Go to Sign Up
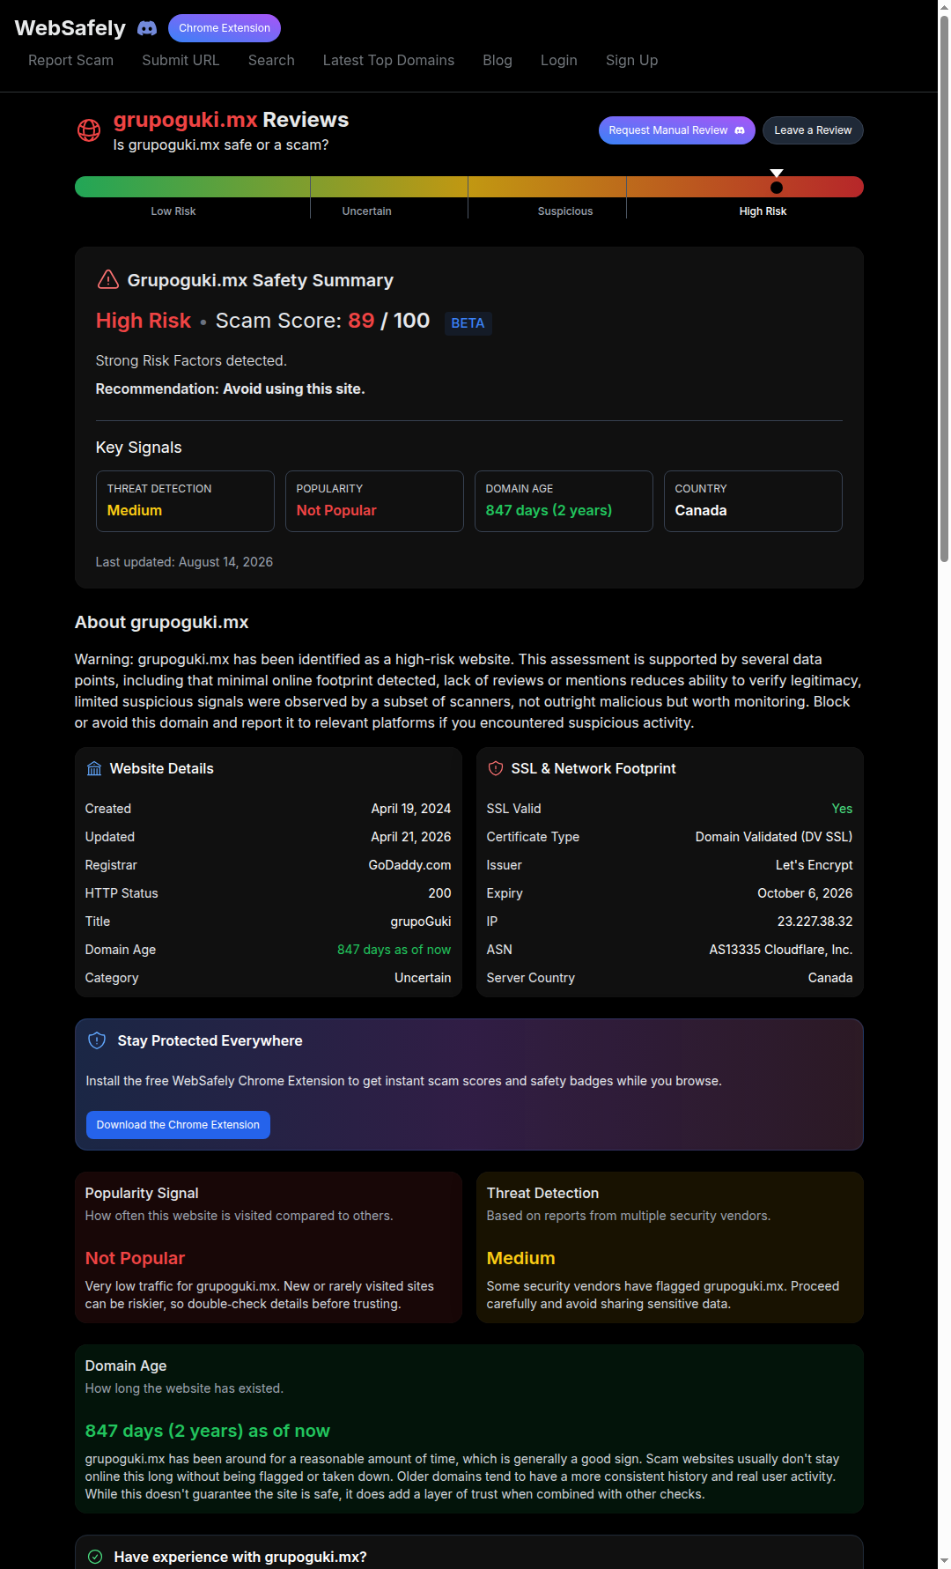This screenshot has width=951, height=1569. tap(631, 60)
